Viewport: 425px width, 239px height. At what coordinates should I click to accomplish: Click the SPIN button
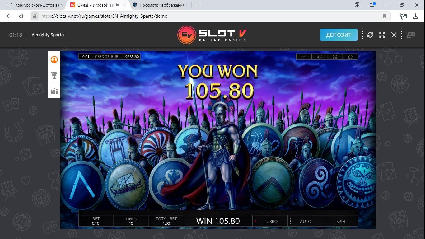click(341, 221)
